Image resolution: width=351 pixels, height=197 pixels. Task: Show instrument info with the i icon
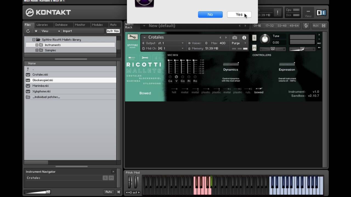(244, 37)
